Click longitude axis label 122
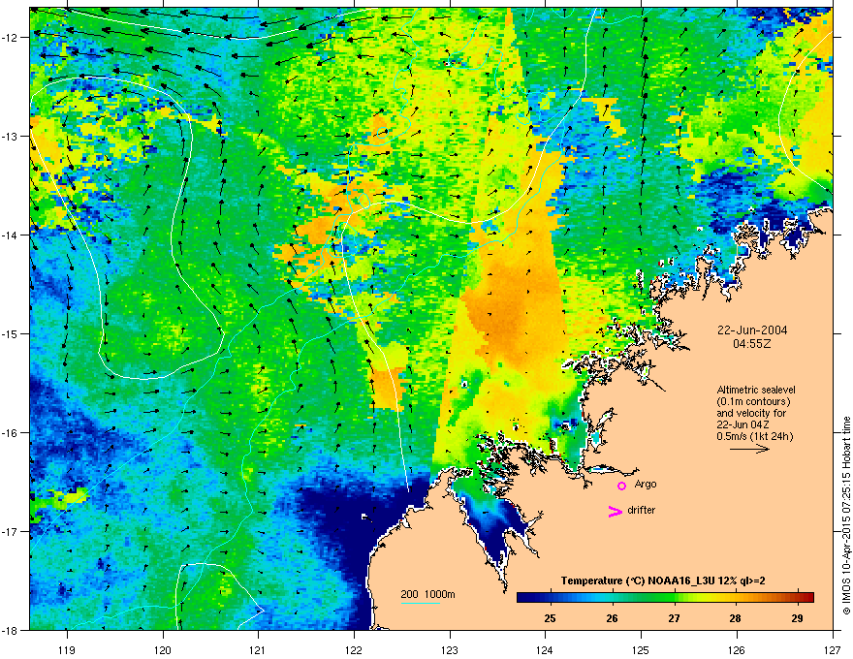Image resolution: width=853 pixels, height=659 pixels. 354,649
